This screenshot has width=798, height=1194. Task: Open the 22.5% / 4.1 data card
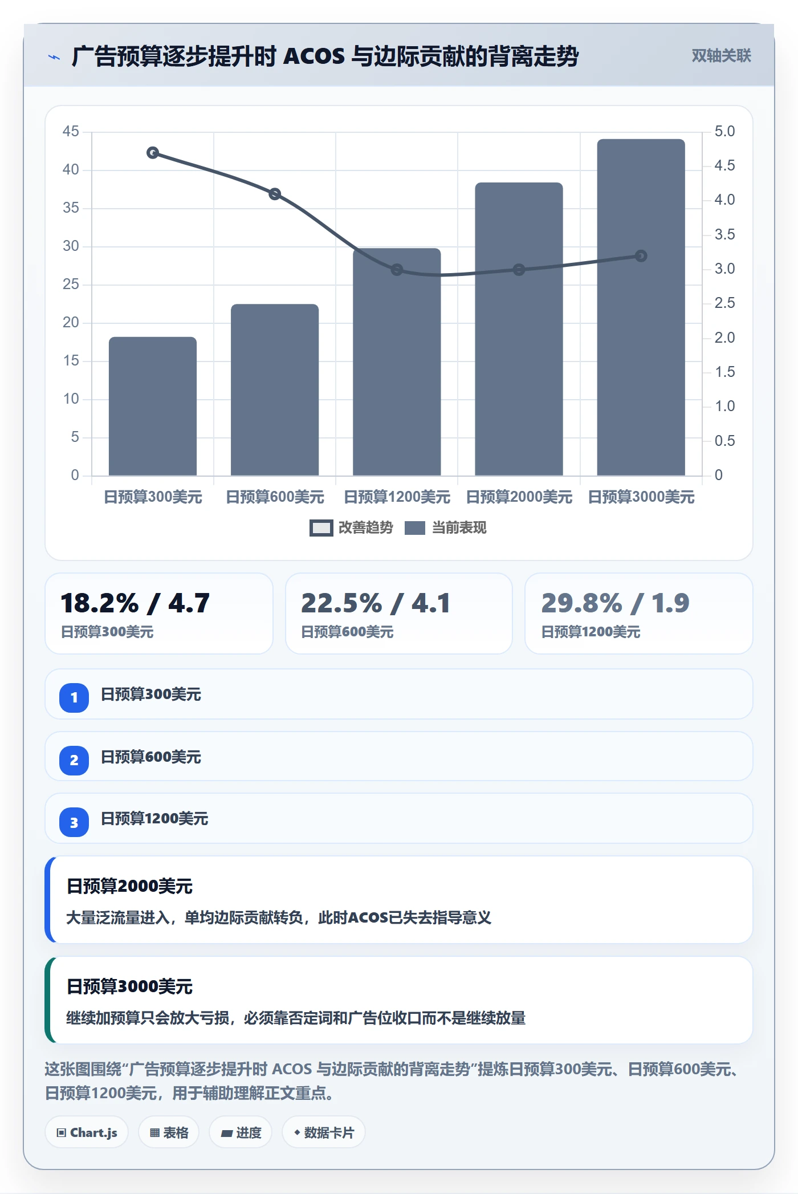[399, 614]
